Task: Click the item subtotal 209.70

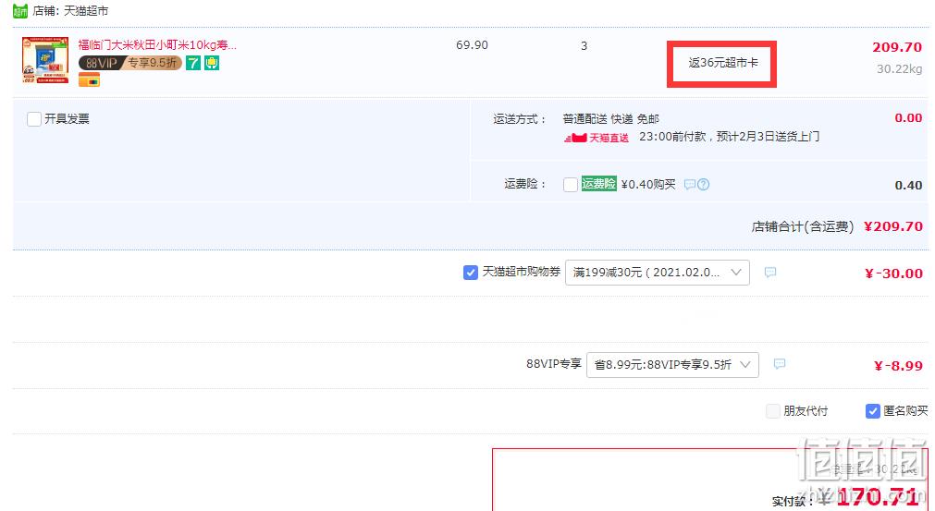Action: coord(897,46)
